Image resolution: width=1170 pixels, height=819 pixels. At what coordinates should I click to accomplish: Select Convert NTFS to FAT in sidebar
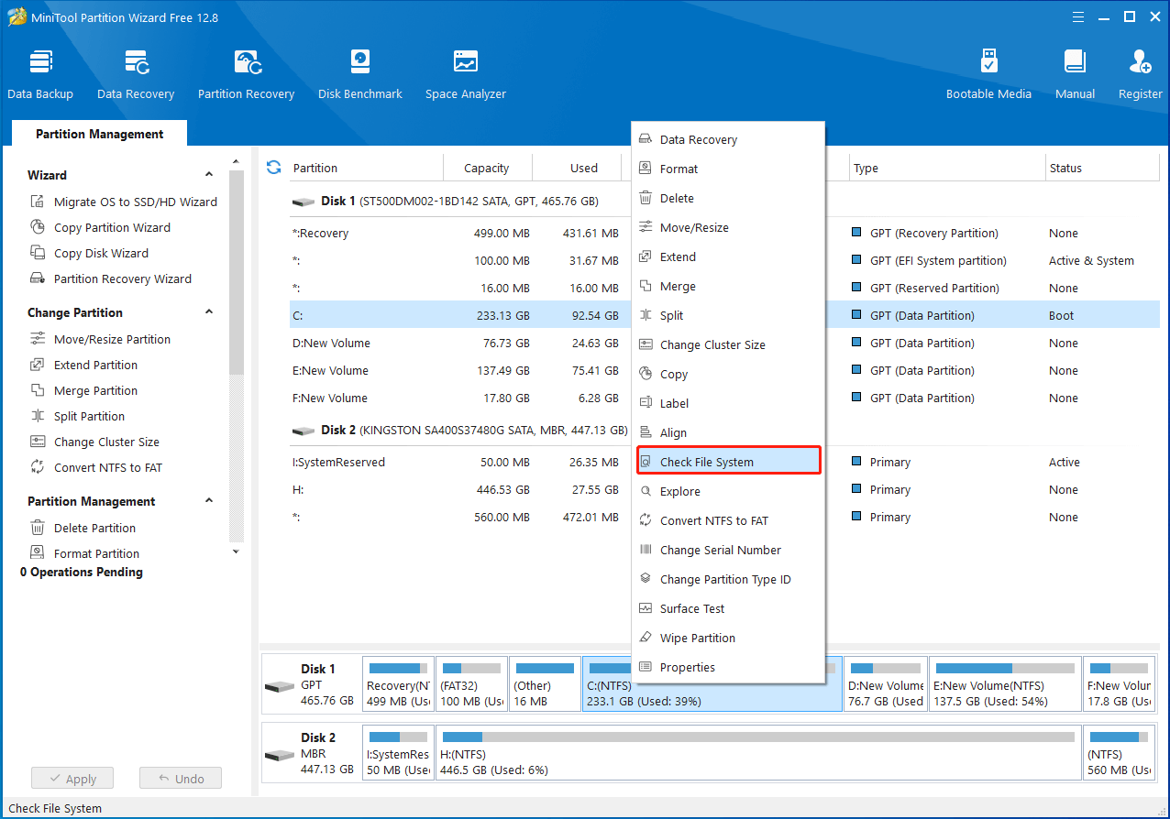[96, 467]
